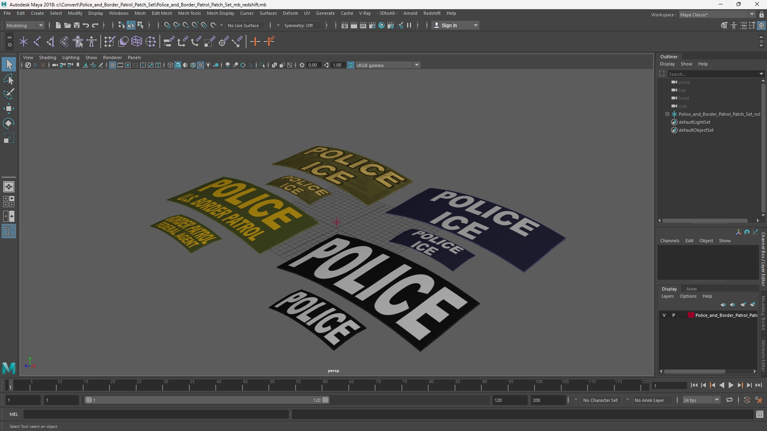Toggle layer playback P box

tap(674, 315)
